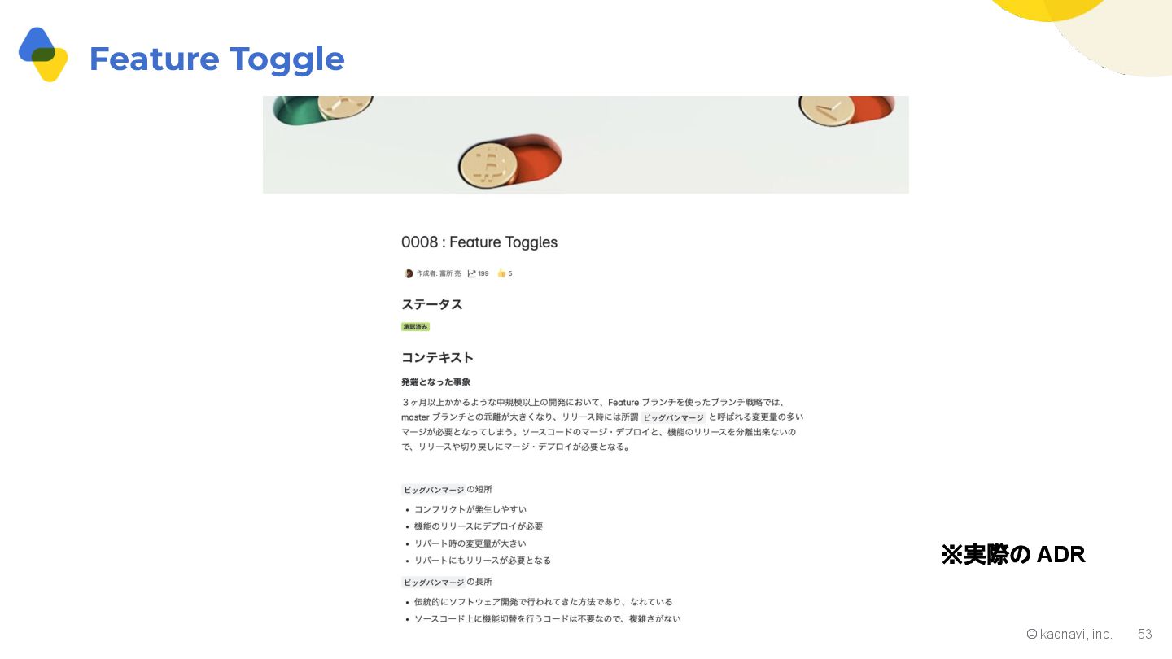The height and width of the screenshot is (659, 1172).
Task: Click the 発端となった事象 subheading
Action: (435, 382)
